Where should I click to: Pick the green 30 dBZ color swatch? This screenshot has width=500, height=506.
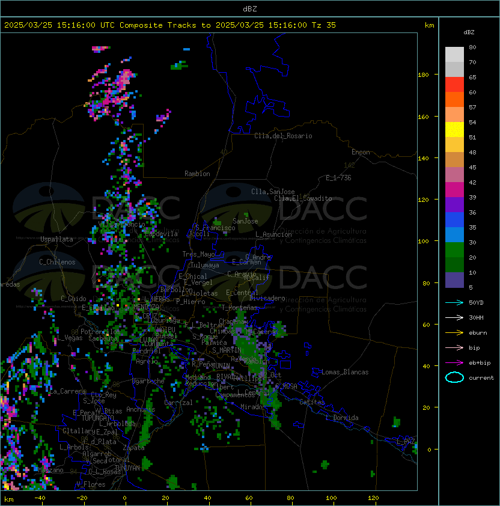pos(454,250)
